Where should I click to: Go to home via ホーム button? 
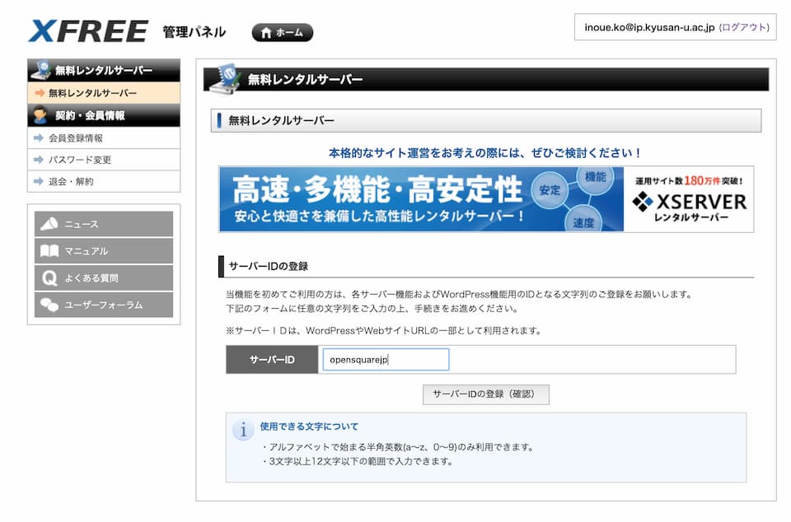click(x=282, y=33)
